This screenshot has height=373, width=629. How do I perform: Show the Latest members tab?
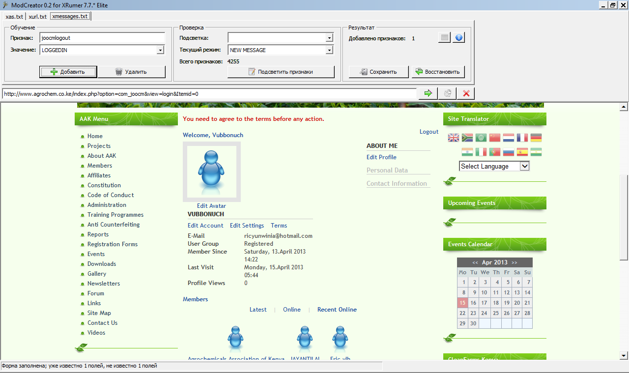coord(258,310)
